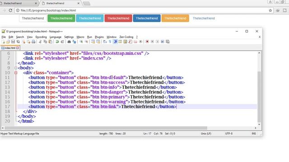Open the Search menu
This screenshot has width=289, height=162.
tap(20, 37)
